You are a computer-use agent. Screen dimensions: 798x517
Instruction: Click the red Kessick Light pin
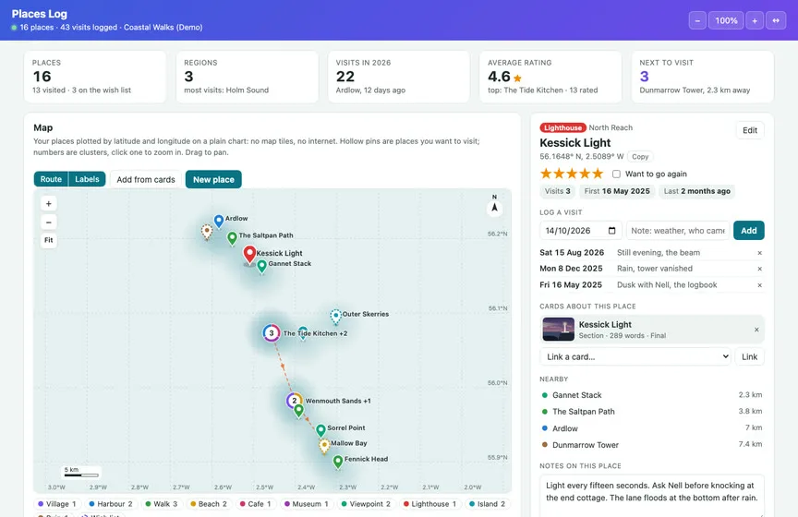(x=249, y=254)
